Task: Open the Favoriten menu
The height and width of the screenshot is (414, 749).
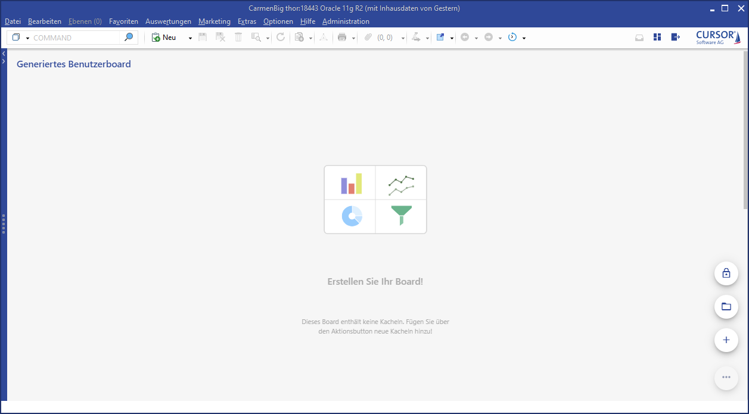Action: 123,21
